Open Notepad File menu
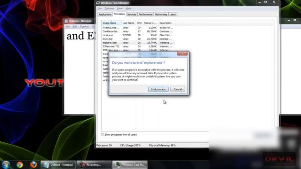301x169 pixels. tap(68, 26)
